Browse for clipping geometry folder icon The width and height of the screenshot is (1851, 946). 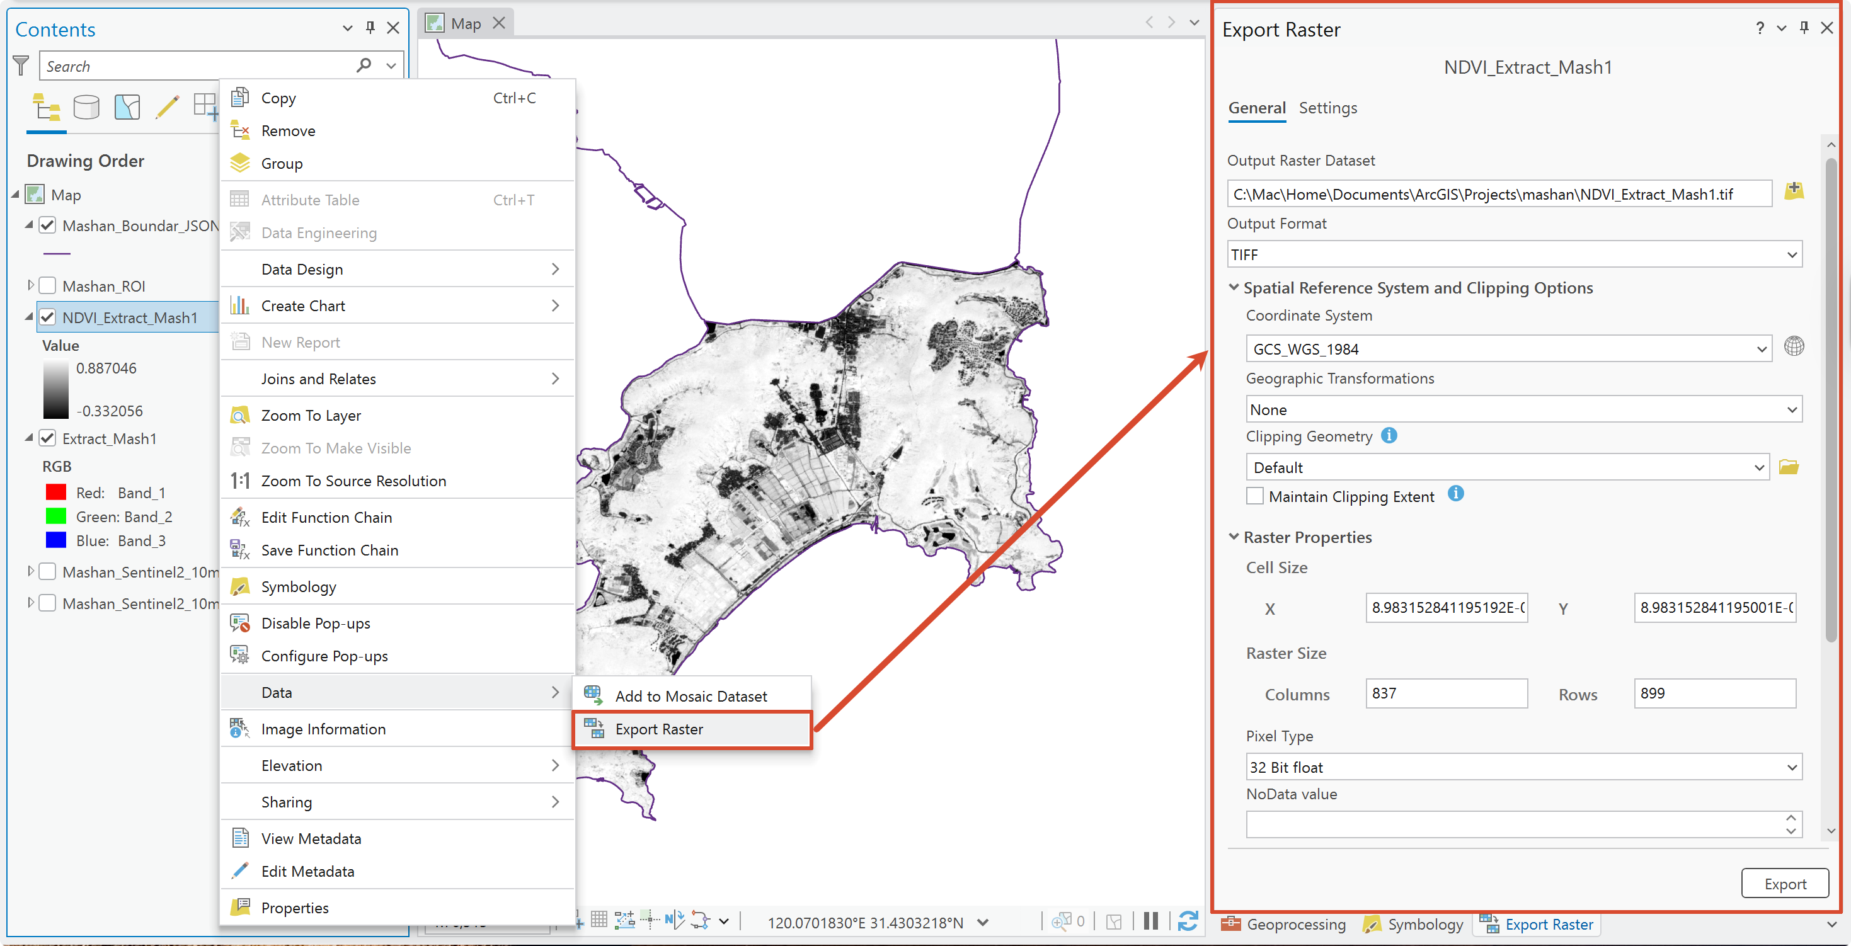(x=1789, y=467)
